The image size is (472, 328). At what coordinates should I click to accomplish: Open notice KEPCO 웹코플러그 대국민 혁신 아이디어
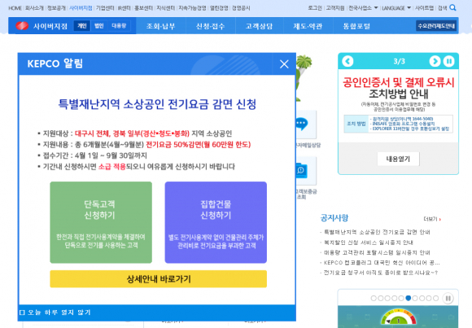click(x=382, y=263)
